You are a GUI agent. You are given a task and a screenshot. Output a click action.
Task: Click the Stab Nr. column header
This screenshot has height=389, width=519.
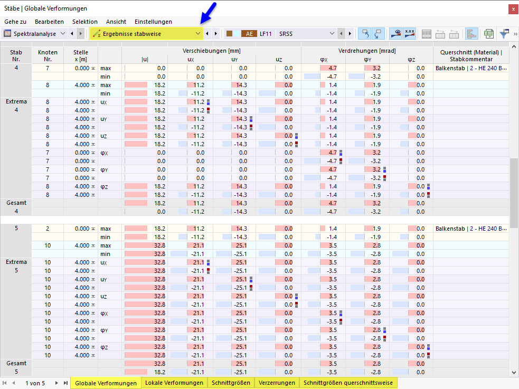[16, 55]
